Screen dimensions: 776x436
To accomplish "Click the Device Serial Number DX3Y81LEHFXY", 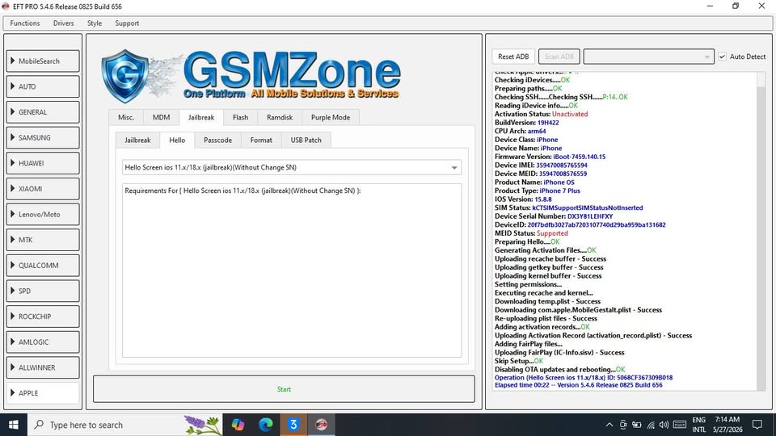I will point(554,216).
